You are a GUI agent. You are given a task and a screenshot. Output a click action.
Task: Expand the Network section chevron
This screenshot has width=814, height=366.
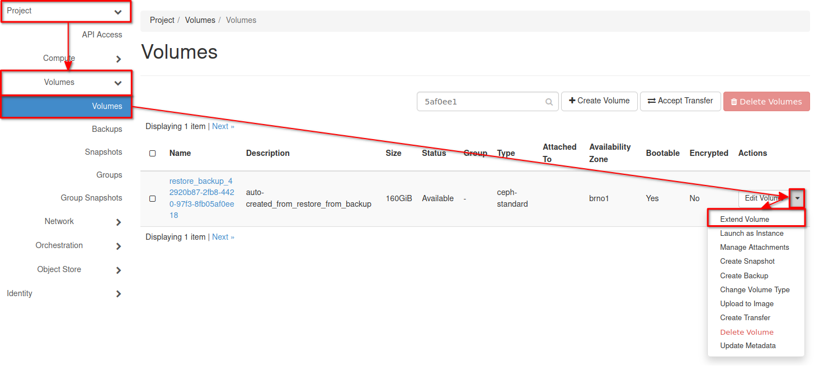click(118, 222)
